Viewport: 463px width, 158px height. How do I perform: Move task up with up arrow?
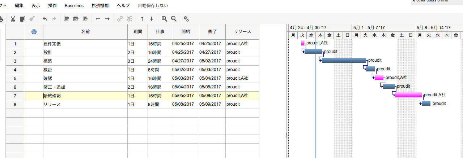point(142,19)
